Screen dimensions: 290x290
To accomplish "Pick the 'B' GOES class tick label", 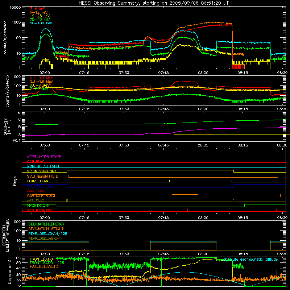I will click(20, 127).
